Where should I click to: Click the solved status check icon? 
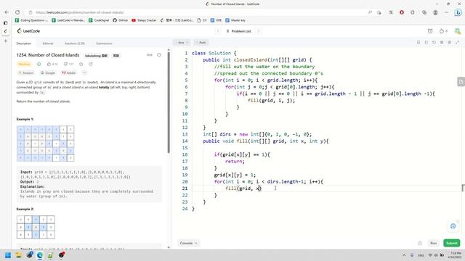(39, 64)
